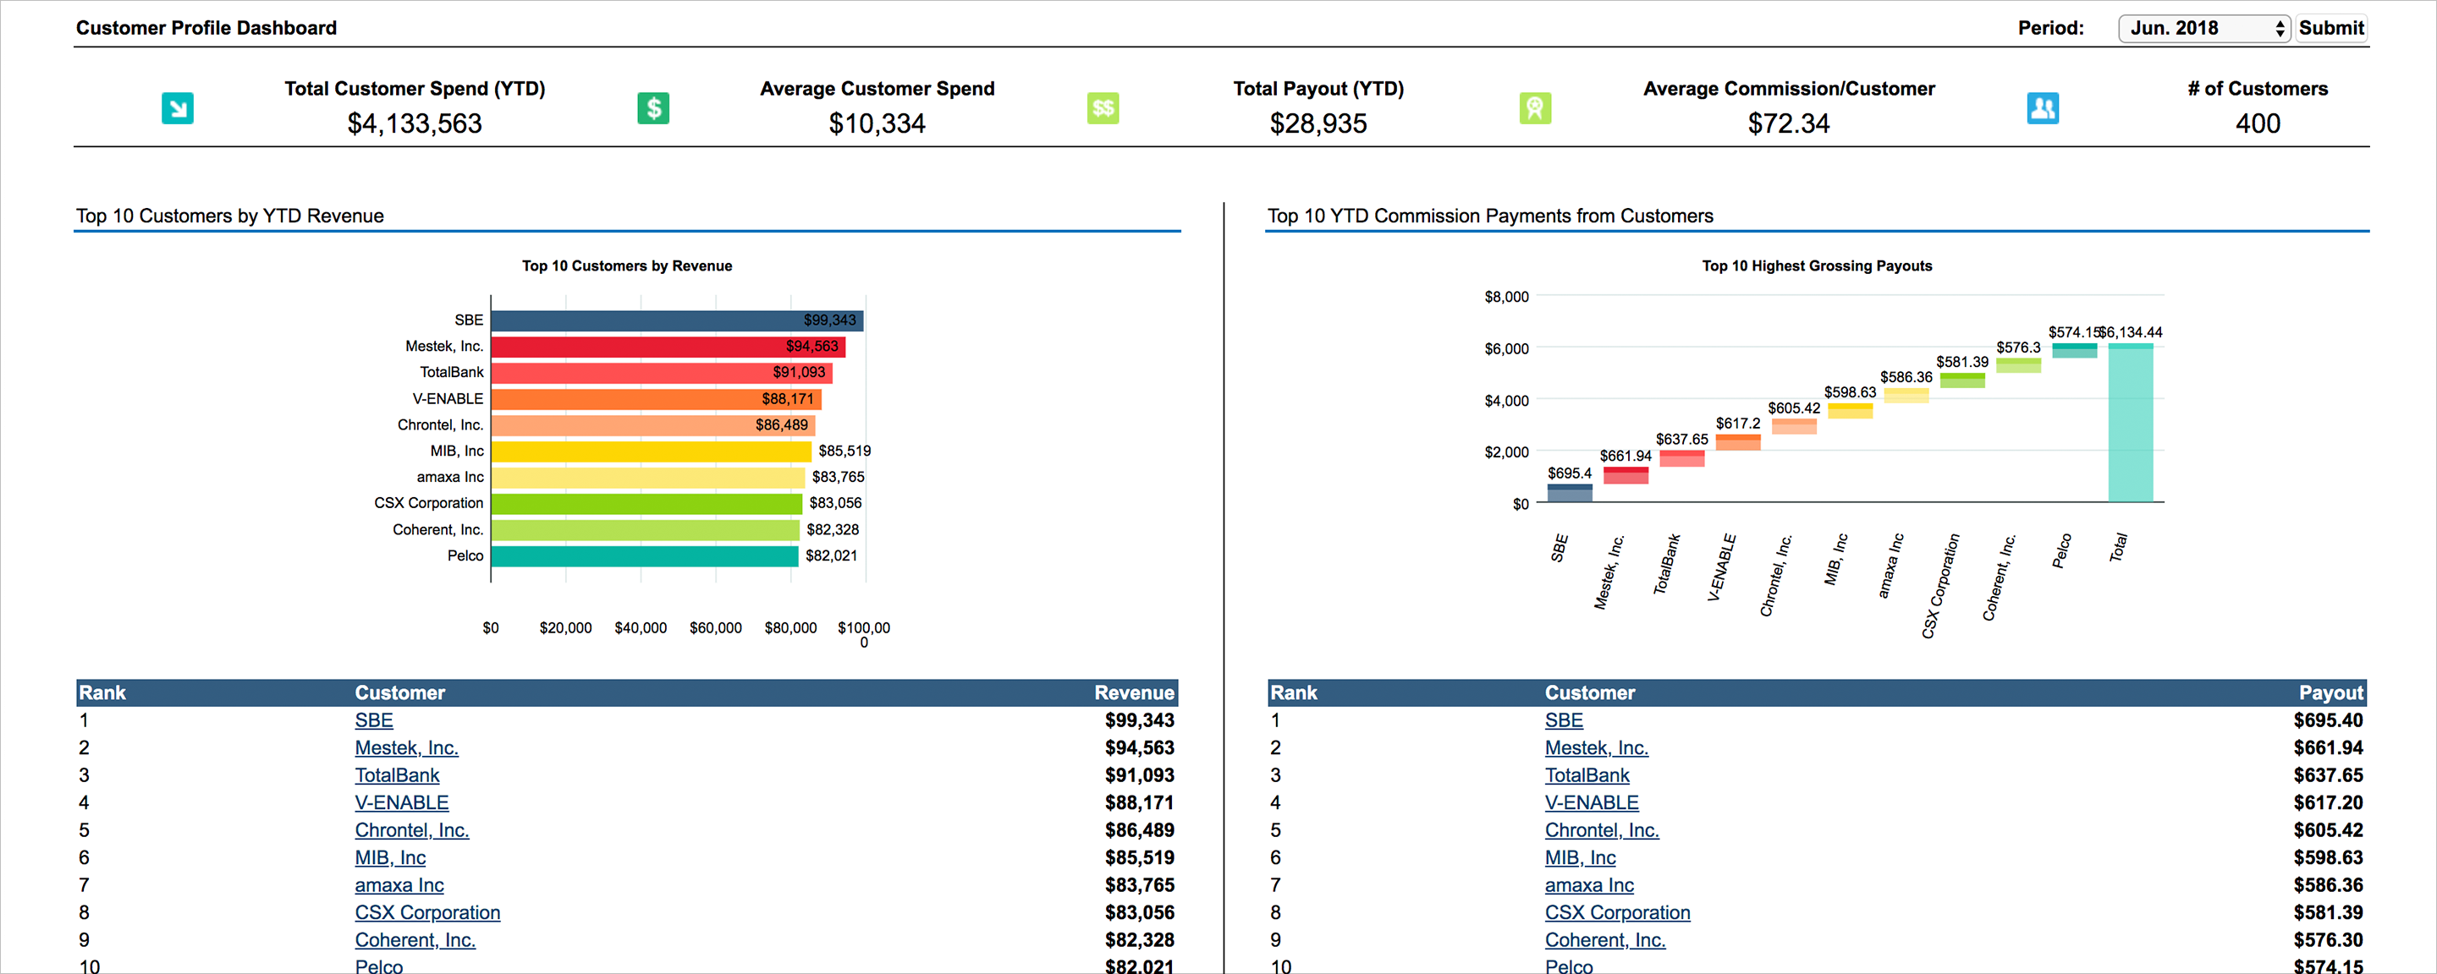Viewport: 2437px width, 974px height.
Task: Open Coherent, Inc. link in Revenue table
Action: click(x=415, y=940)
